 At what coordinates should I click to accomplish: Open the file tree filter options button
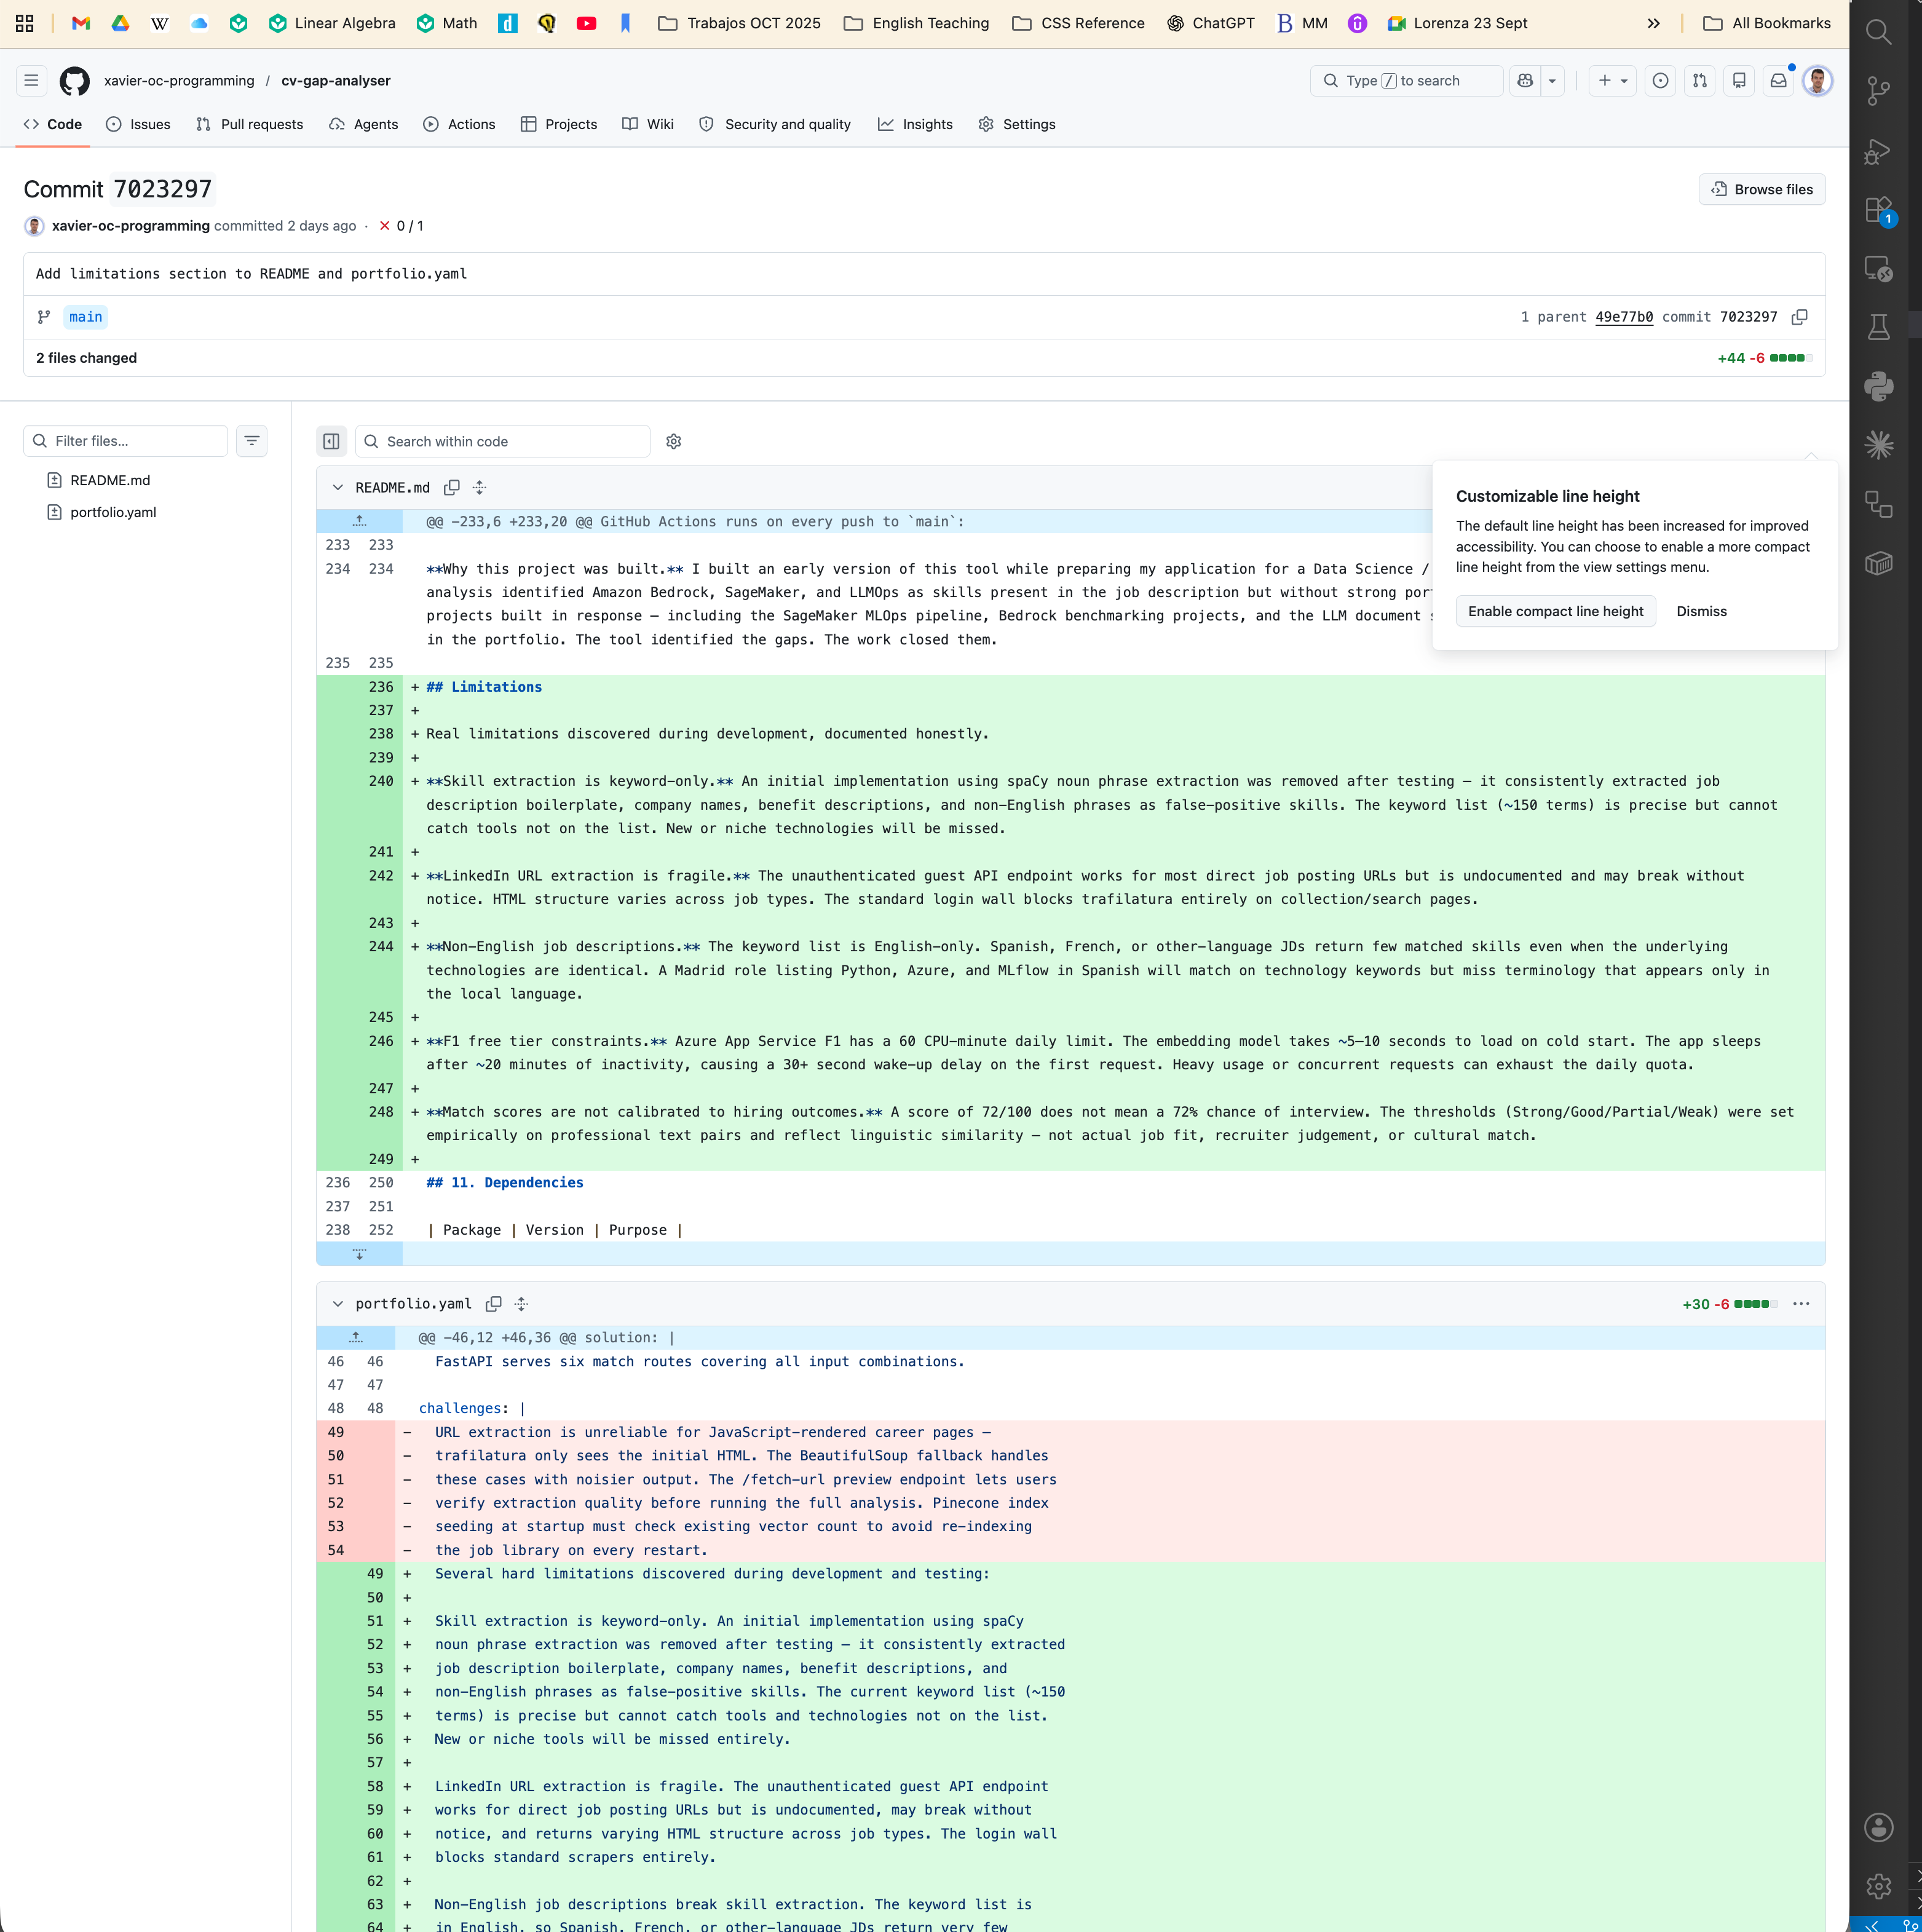click(x=252, y=441)
